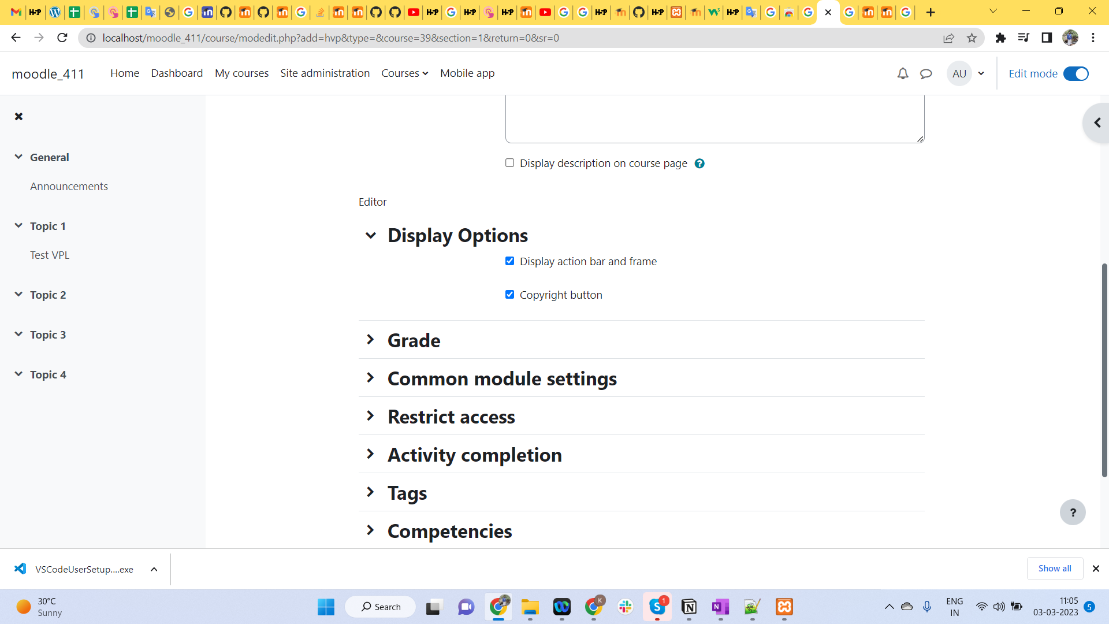Open the Mobile app menu item
This screenshot has height=624, width=1109.
pos(467,73)
